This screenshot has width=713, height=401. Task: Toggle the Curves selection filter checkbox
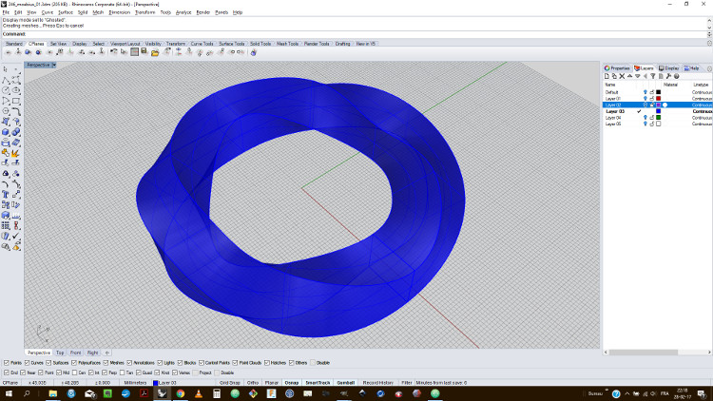click(27, 363)
